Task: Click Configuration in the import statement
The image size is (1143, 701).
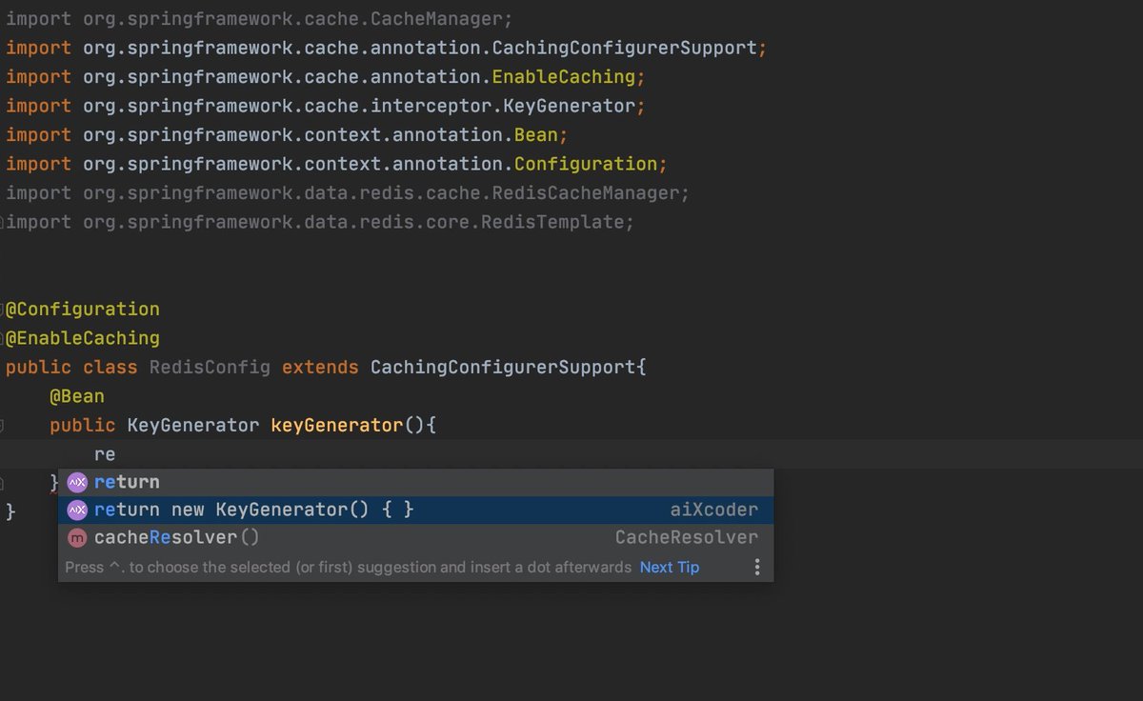Action: click(586, 164)
